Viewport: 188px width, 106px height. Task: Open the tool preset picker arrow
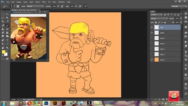(7, 6)
